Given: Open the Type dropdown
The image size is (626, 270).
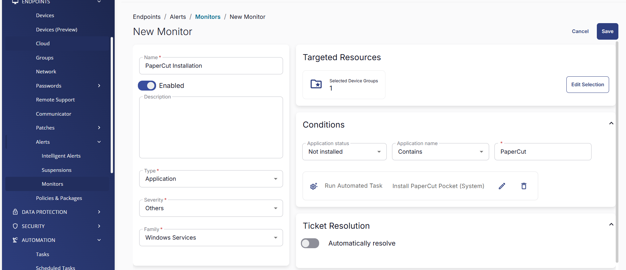Looking at the screenshot, I should point(211,179).
